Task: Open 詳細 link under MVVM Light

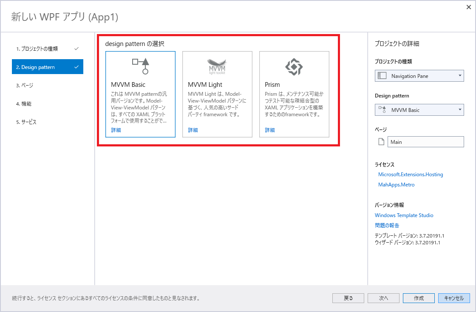Action: coord(193,130)
